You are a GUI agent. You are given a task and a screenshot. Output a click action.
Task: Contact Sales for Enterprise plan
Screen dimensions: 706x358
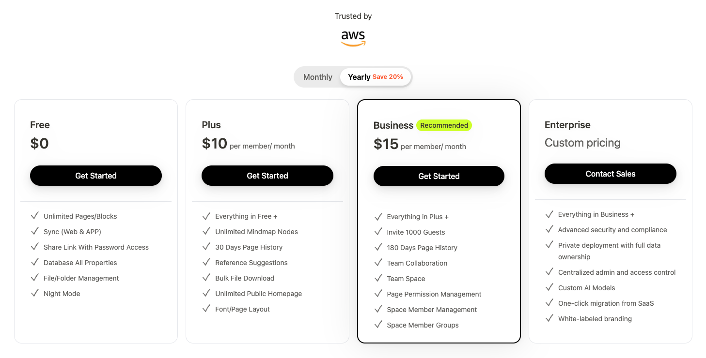(x=610, y=174)
